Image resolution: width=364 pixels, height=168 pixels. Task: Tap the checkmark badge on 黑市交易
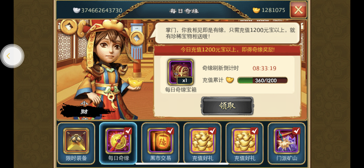(170, 131)
